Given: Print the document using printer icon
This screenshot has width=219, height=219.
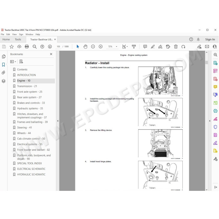Looking at the screenshot, I should coord(27,47).
